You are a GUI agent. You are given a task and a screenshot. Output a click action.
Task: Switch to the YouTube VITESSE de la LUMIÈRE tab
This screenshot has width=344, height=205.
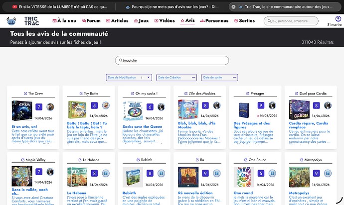[x=60, y=7]
